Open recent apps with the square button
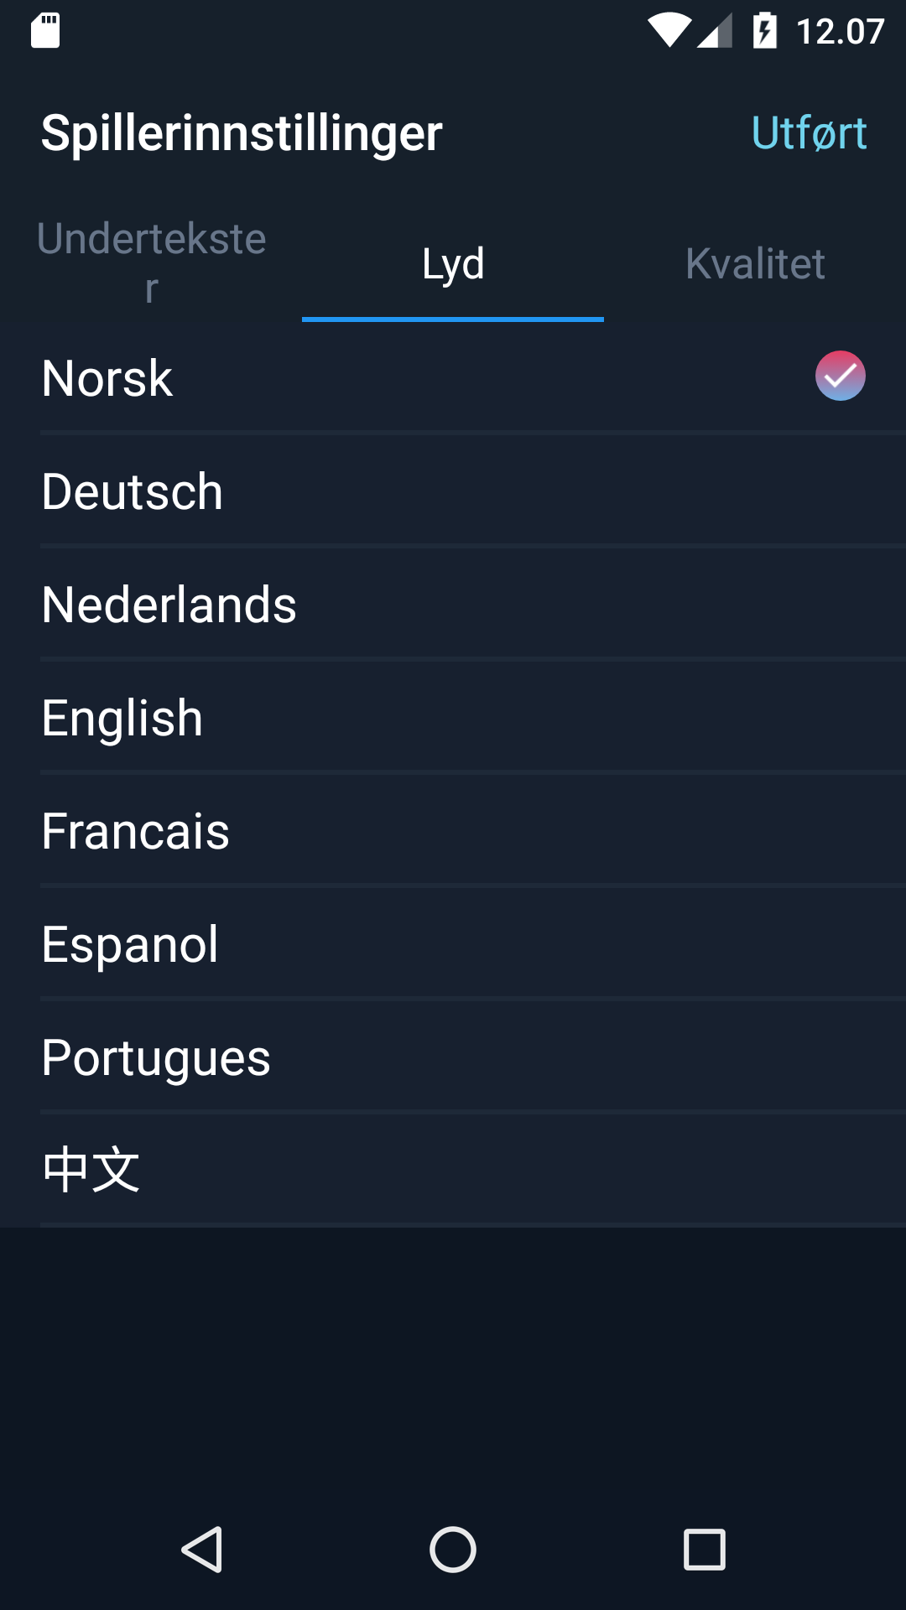Image resolution: width=906 pixels, height=1610 pixels. click(x=701, y=1550)
